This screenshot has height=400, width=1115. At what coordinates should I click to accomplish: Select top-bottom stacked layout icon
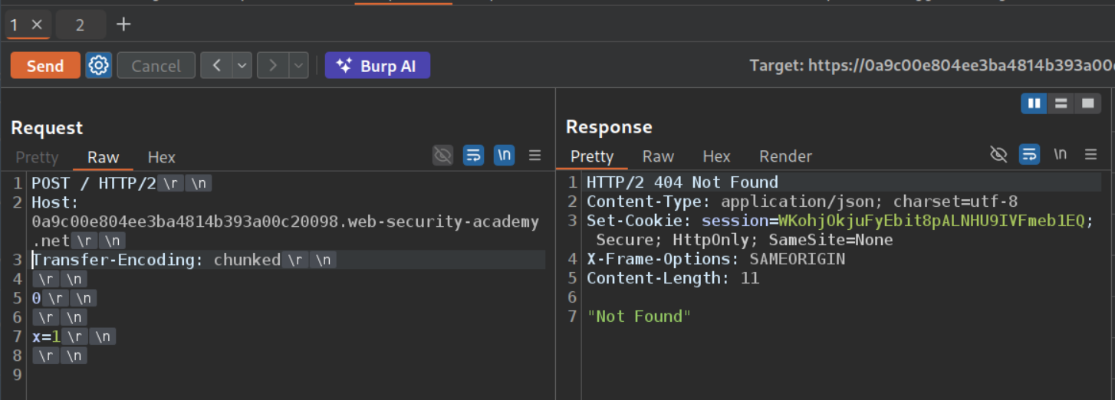tap(1061, 103)
